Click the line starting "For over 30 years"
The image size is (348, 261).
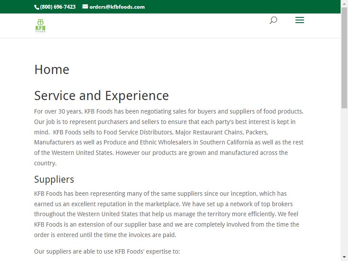(x=169, y=111)
